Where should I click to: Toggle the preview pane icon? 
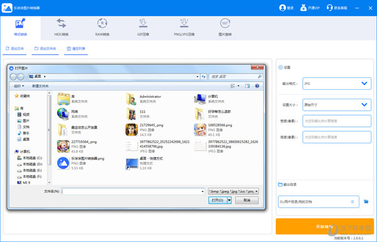(247, 86)
